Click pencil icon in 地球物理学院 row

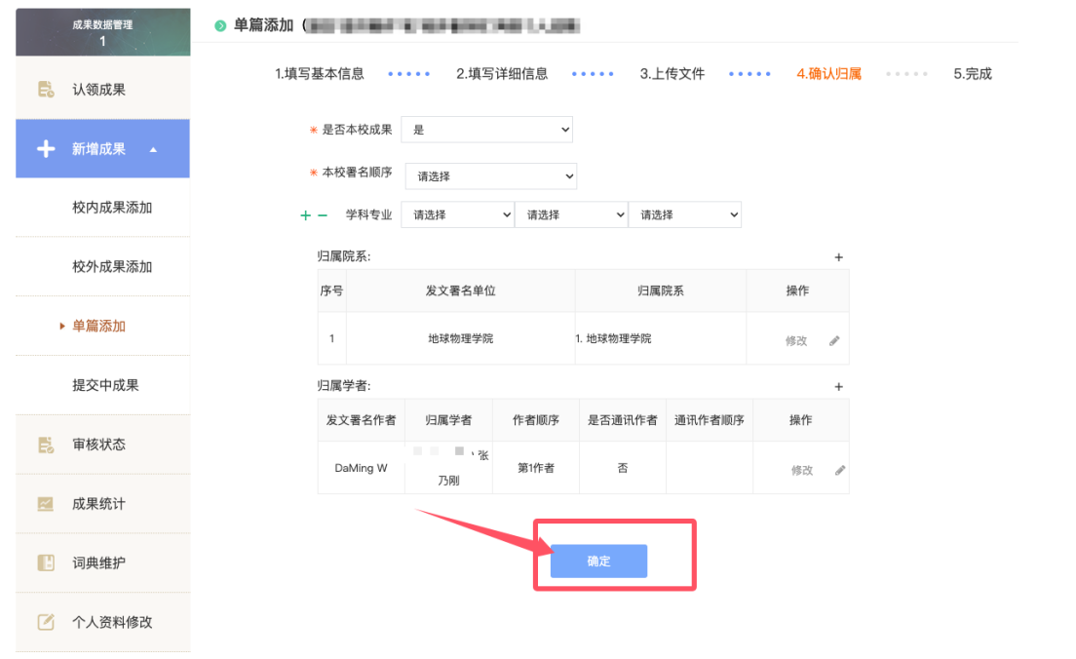tap(834, 340)
